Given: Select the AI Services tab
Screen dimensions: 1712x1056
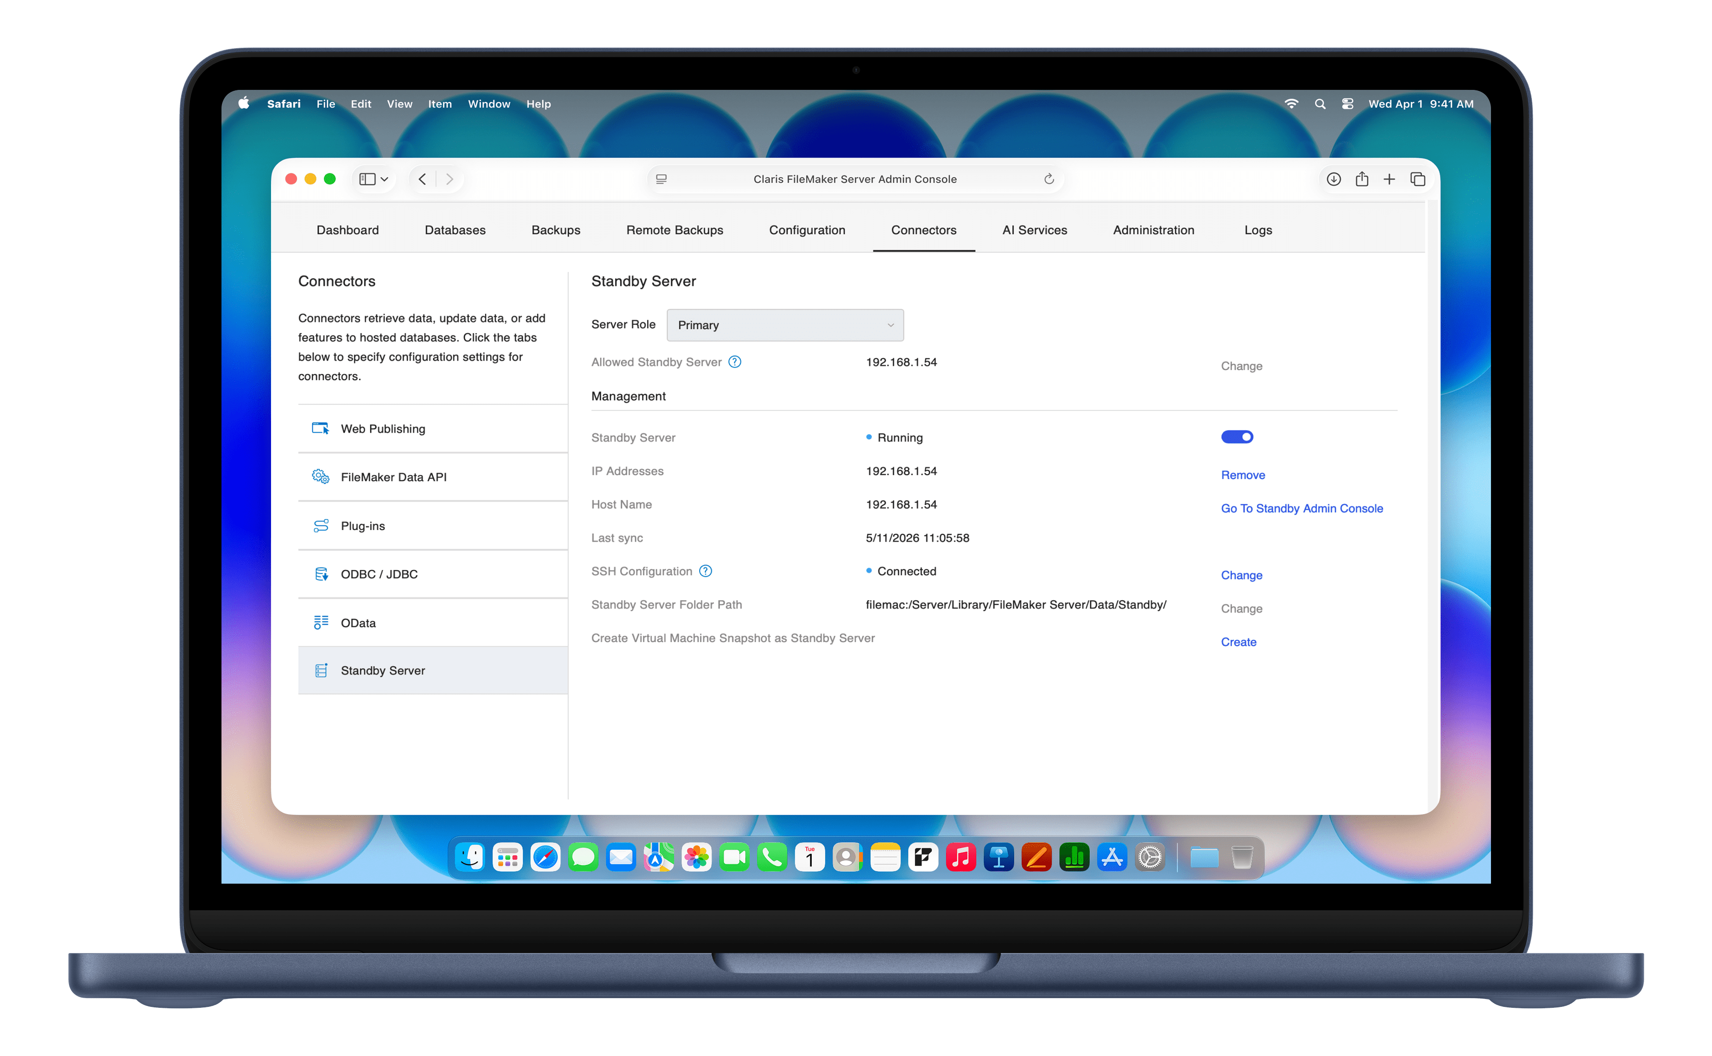Looking at the screenshot, I should (1034, 230).
